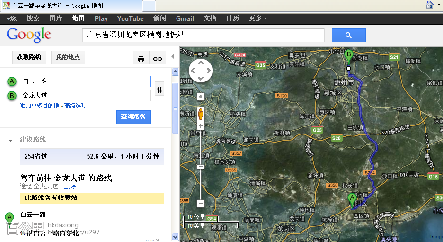Open the browser home icon
Screen dimensions: 443x242
430,5
